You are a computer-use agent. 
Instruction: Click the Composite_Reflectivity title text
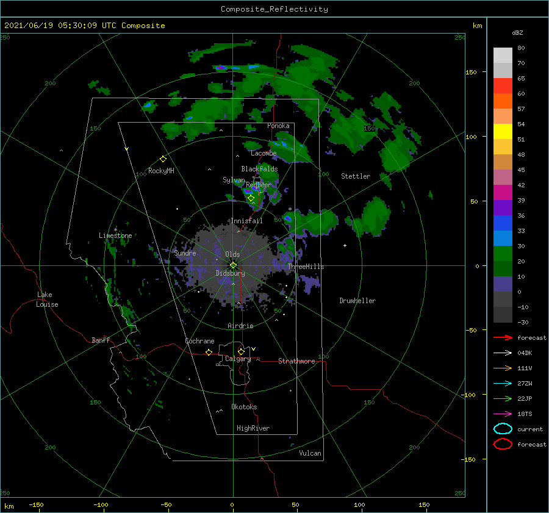tap(274, 9)
